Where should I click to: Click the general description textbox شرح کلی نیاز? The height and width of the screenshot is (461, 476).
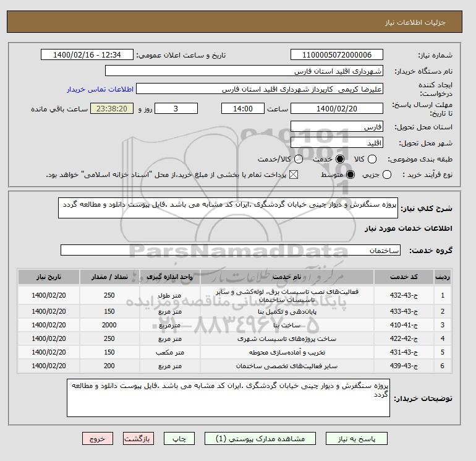point(228,208)
